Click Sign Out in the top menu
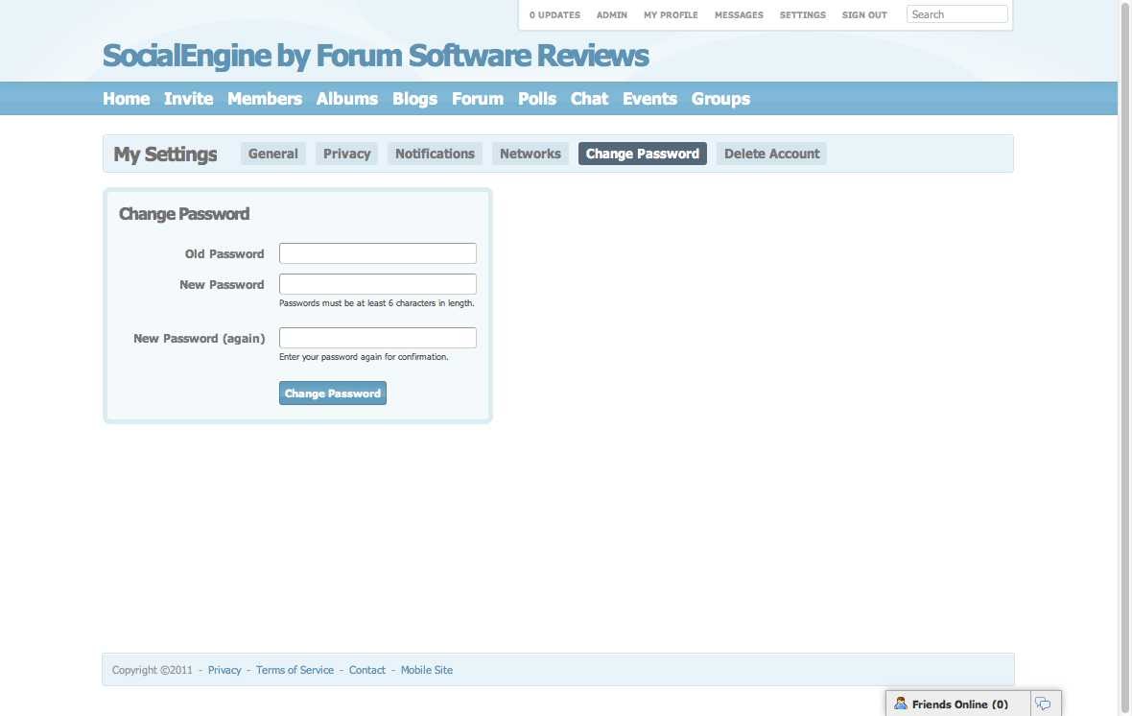Image resolution: width=1132 pixels, height=716 pixels. 864,15
